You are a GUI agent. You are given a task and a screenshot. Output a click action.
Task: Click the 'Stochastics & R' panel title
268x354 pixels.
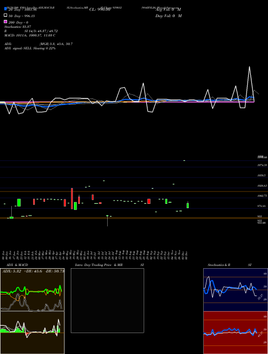point(219,265)
